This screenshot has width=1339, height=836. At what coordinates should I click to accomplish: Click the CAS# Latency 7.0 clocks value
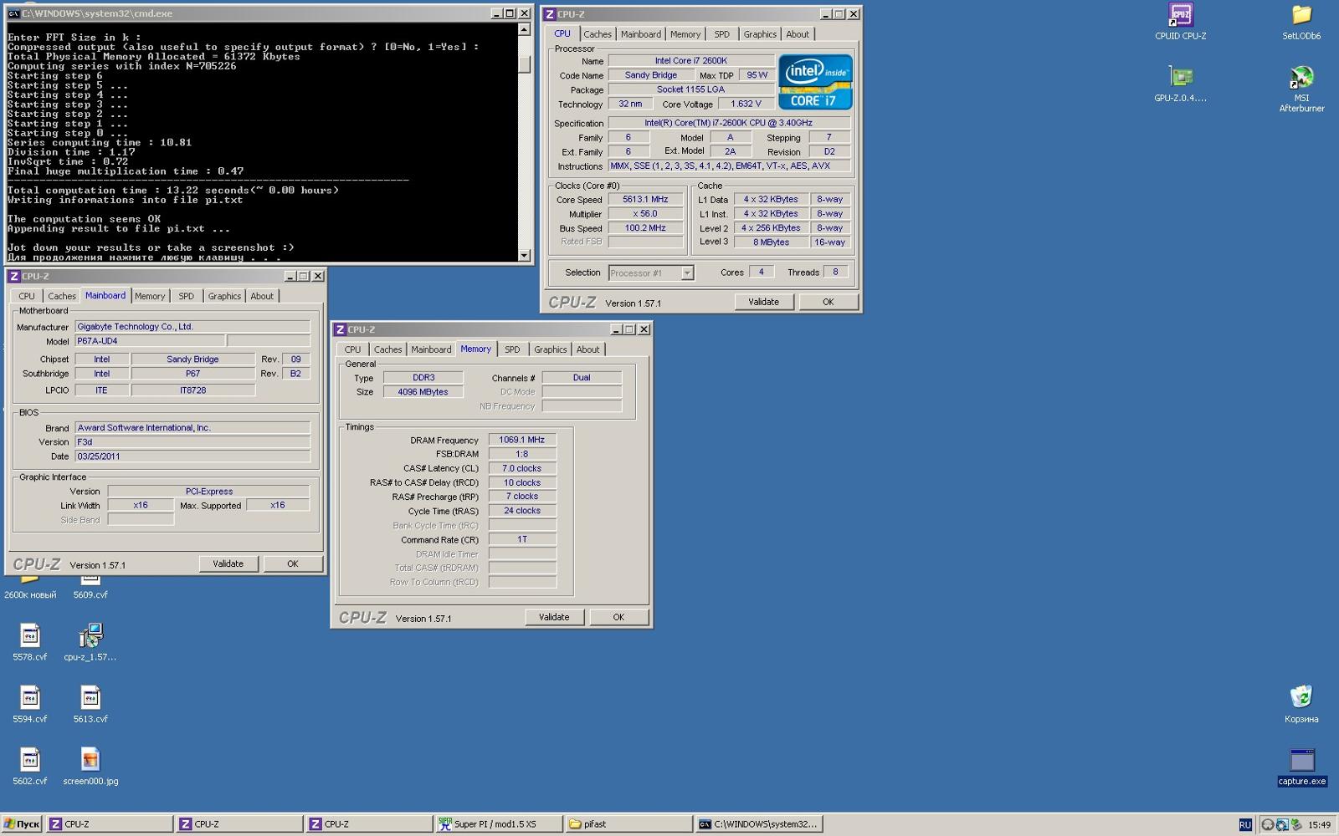click(x=522, y=468)
